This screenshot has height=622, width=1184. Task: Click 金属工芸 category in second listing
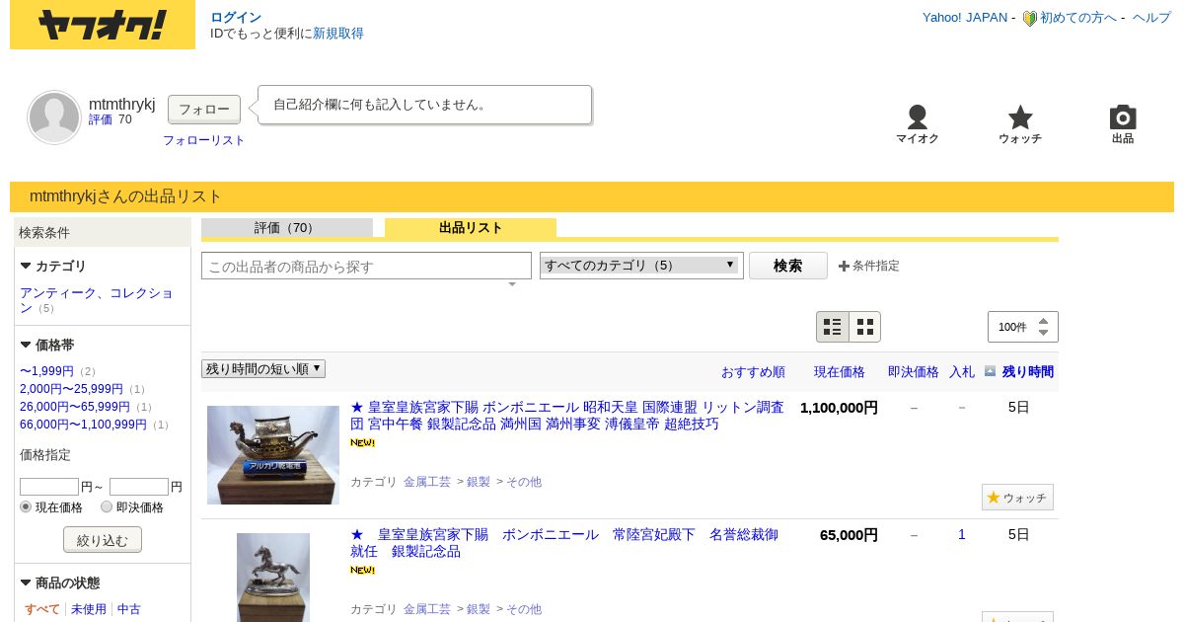point(427,609)
